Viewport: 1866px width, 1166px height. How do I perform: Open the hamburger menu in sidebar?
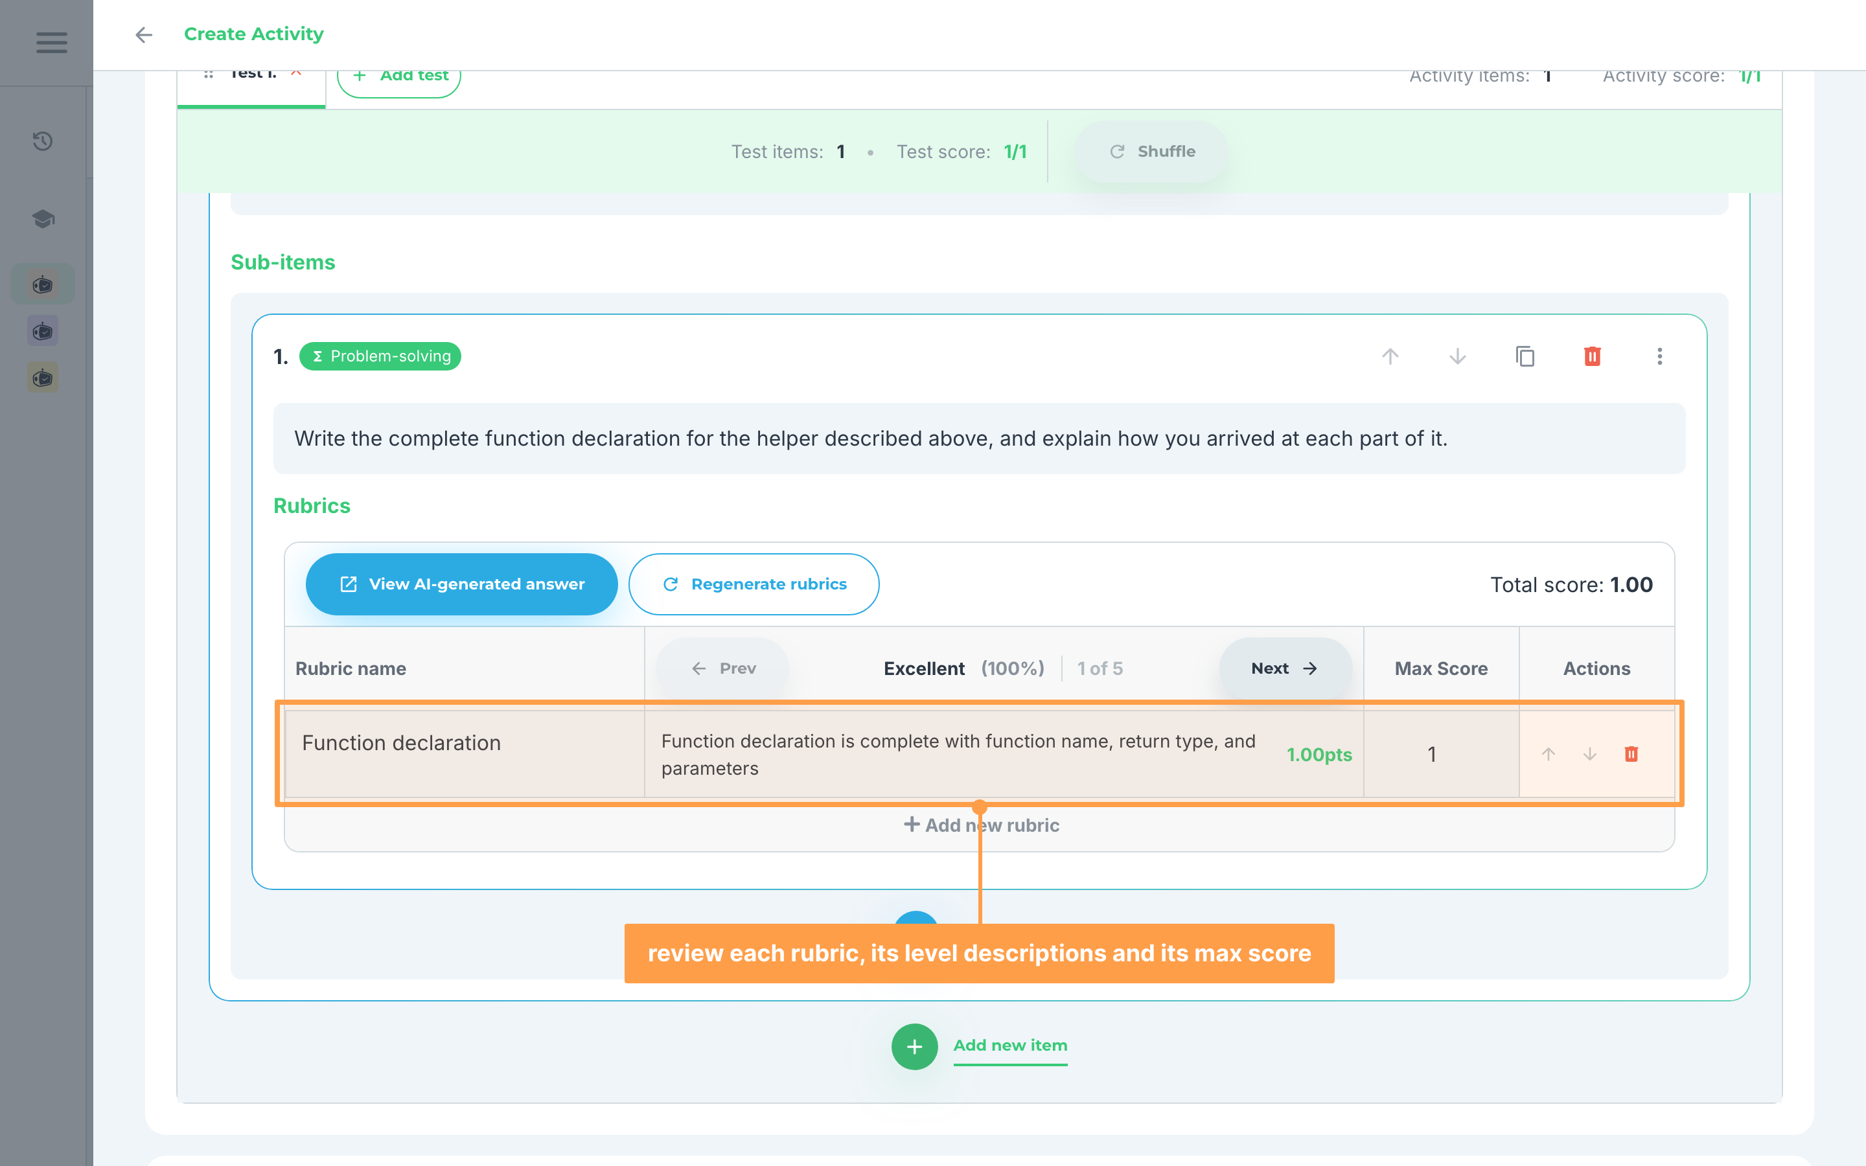[52, 42]
